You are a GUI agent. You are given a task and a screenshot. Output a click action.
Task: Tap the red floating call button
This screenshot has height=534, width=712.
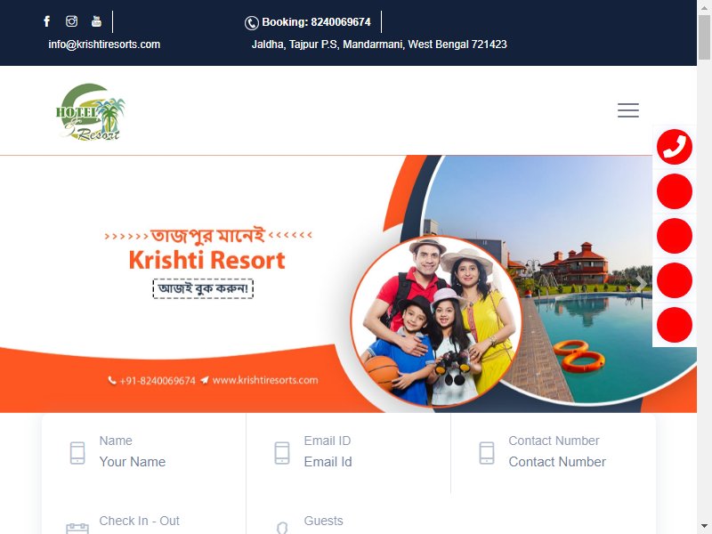tap(675, 147)
